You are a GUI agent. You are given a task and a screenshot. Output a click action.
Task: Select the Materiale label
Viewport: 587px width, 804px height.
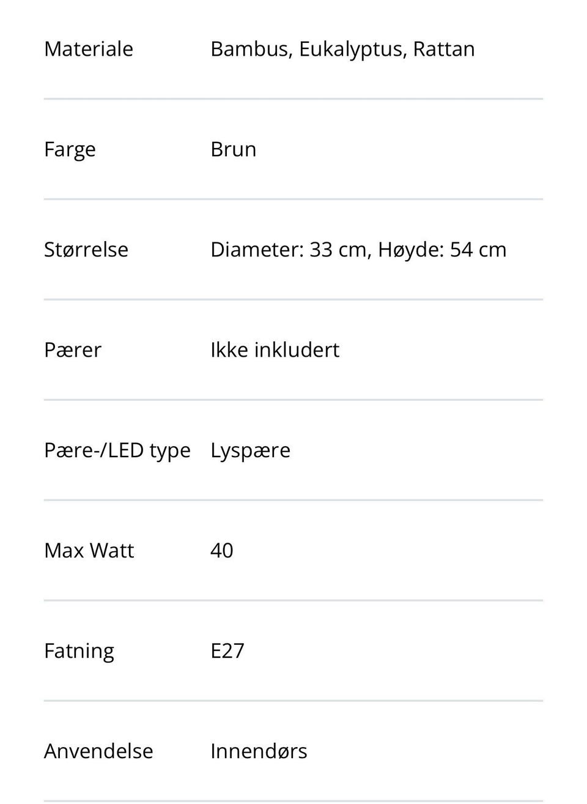coord(89,49)
